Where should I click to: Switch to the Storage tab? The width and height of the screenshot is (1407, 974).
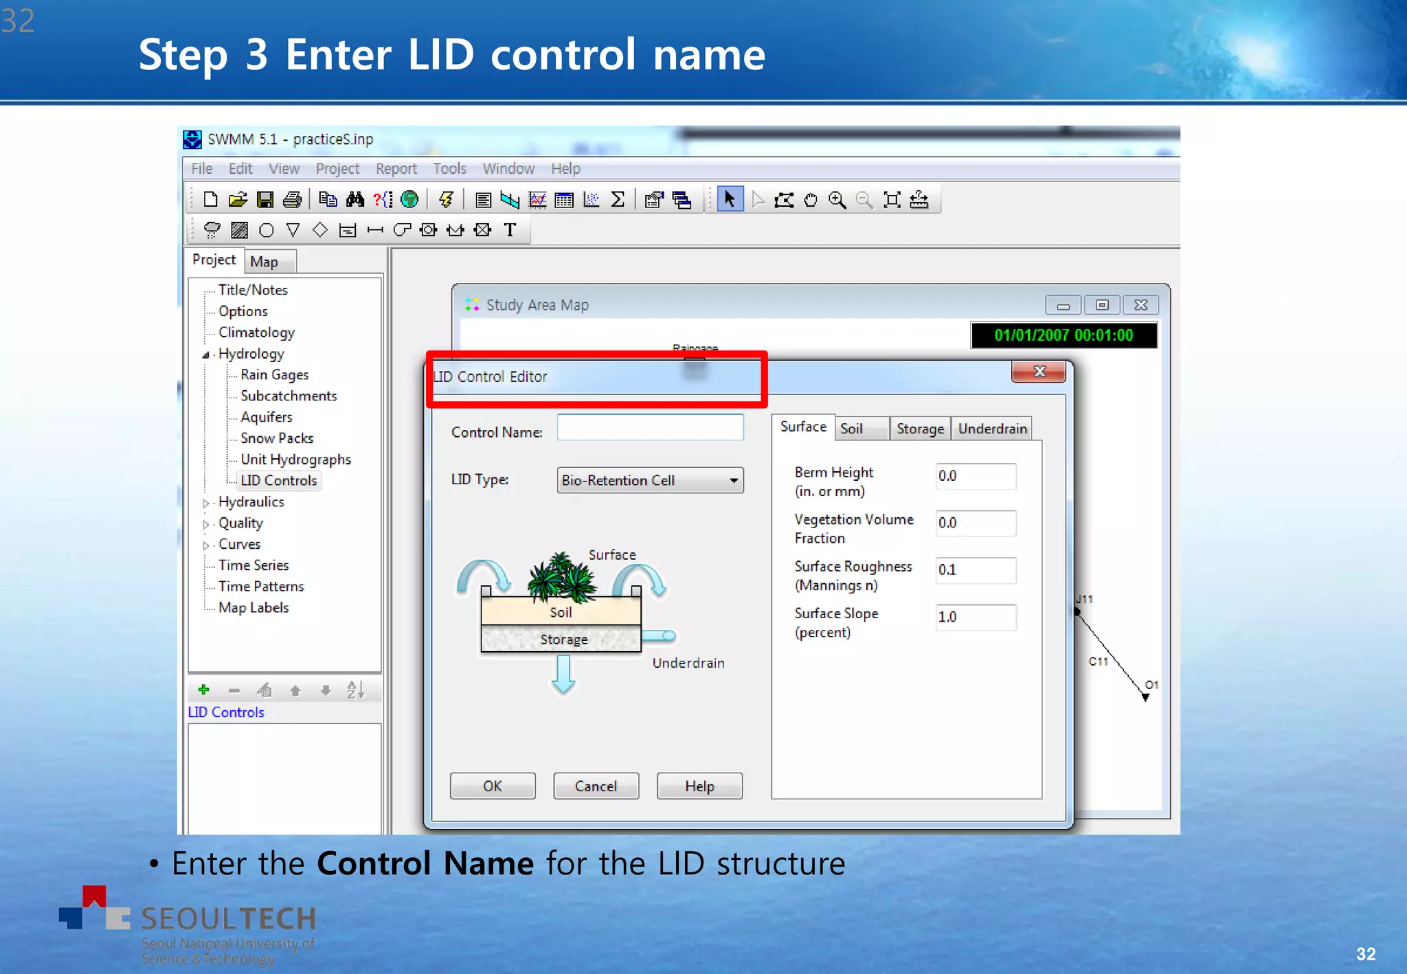click(921, 429)
